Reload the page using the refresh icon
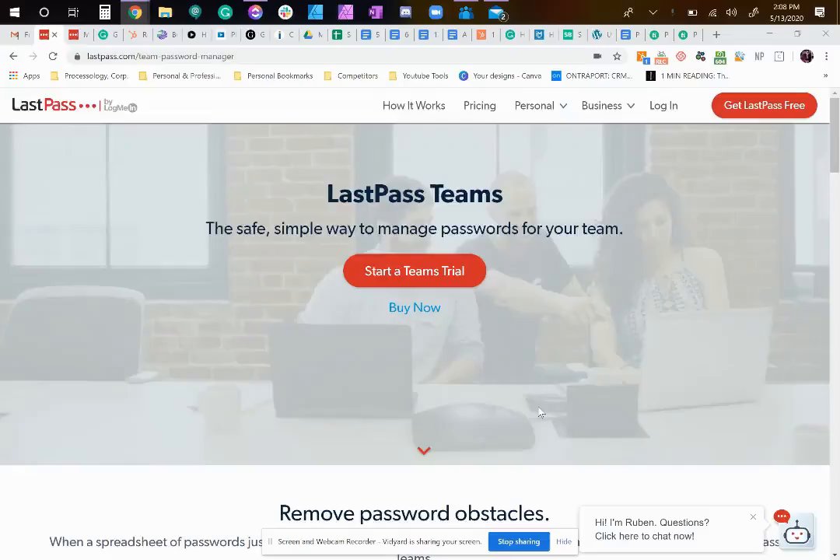 (53, 56)
